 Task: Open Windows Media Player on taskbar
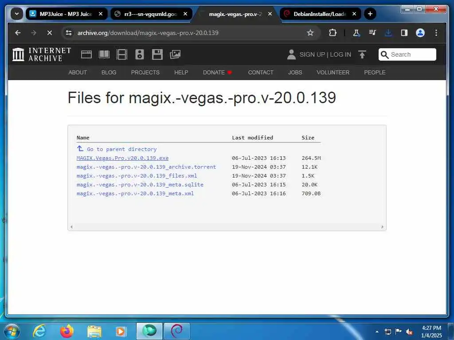[x=121, y=331]
